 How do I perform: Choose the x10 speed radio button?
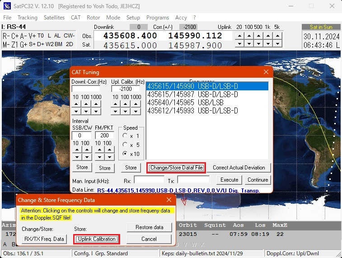[125, 154]
